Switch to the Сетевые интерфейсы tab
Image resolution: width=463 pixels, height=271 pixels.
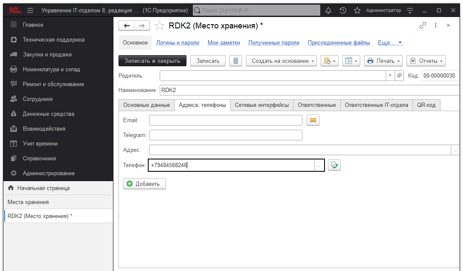[262, 105]
